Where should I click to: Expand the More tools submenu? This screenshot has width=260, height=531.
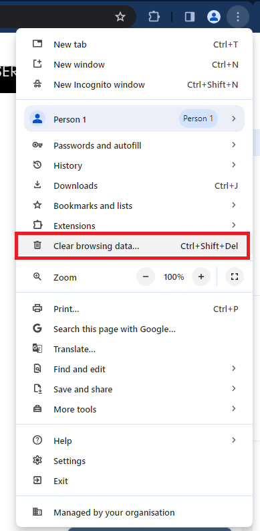(134, 409)
